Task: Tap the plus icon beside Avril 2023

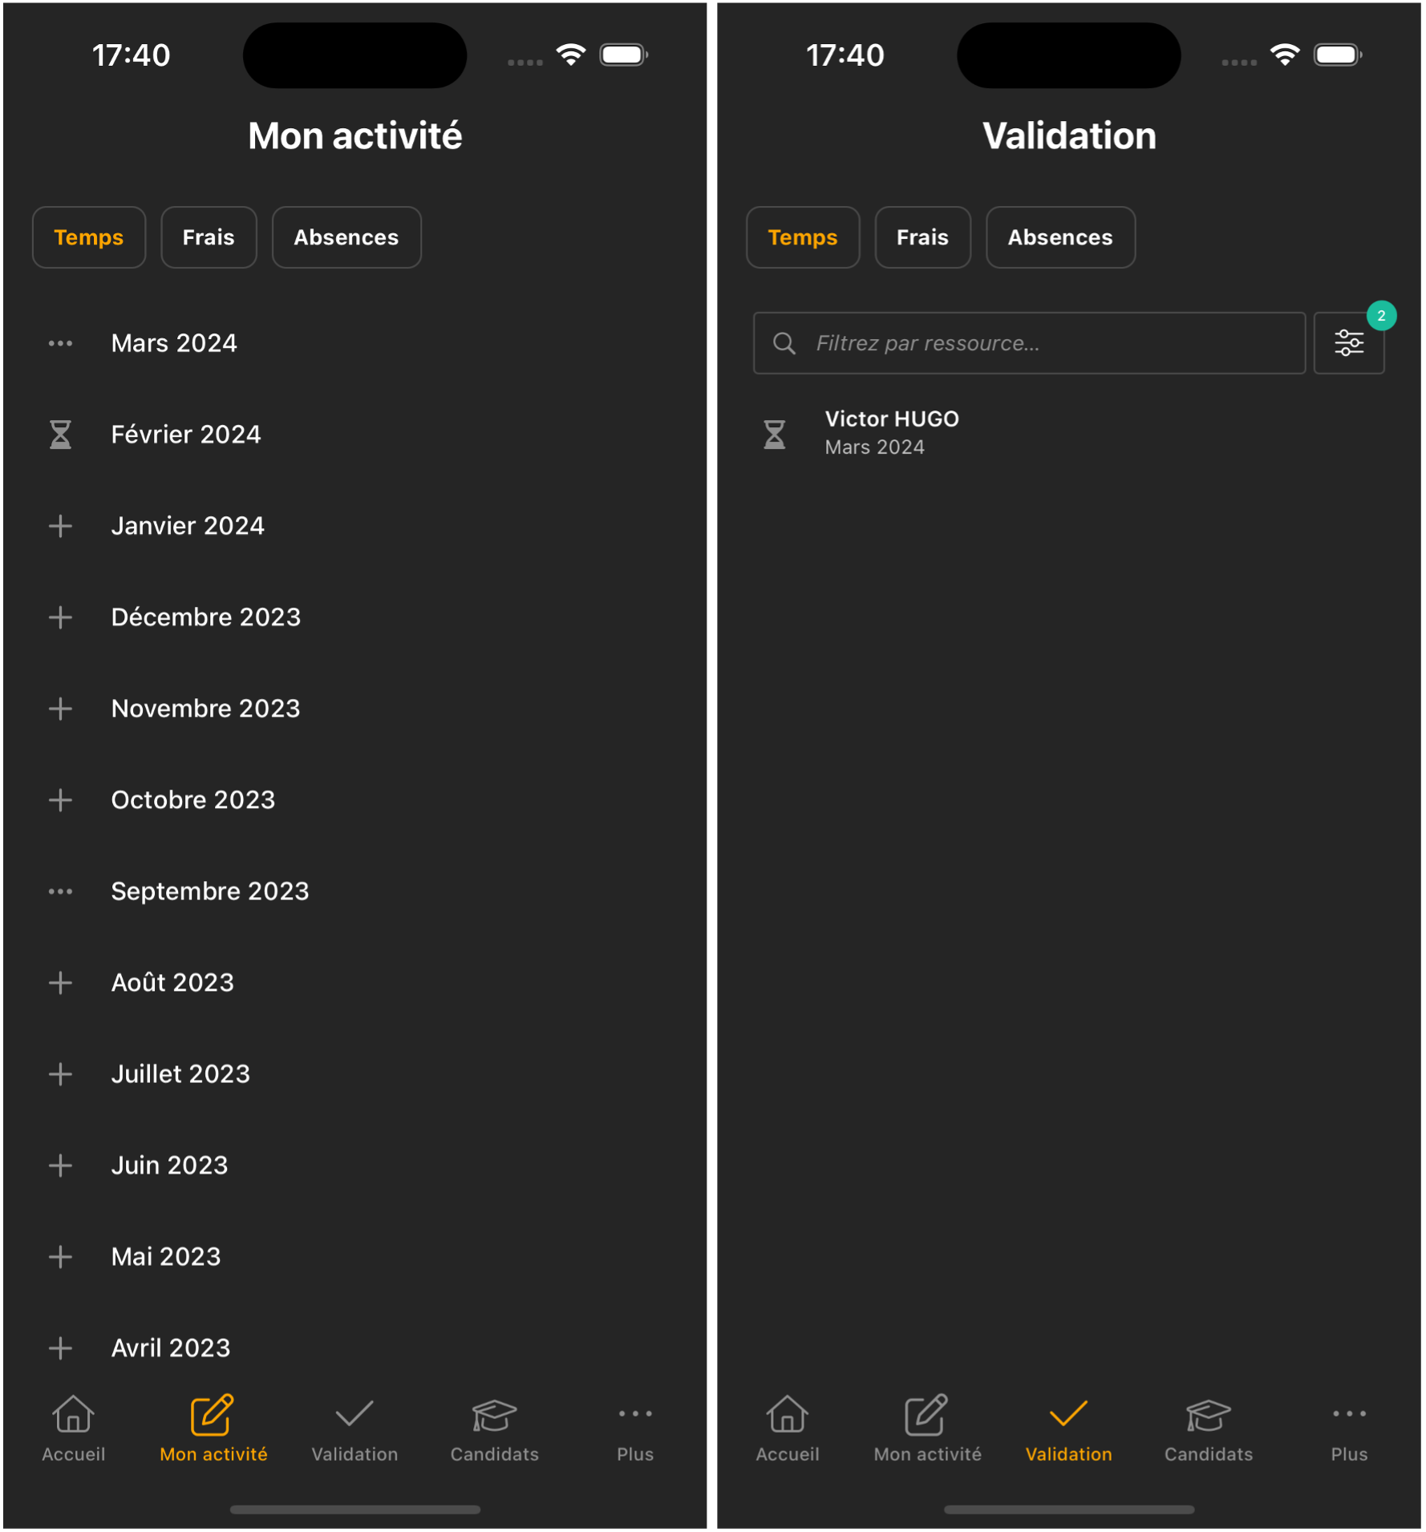Action: pos(60,1349)
